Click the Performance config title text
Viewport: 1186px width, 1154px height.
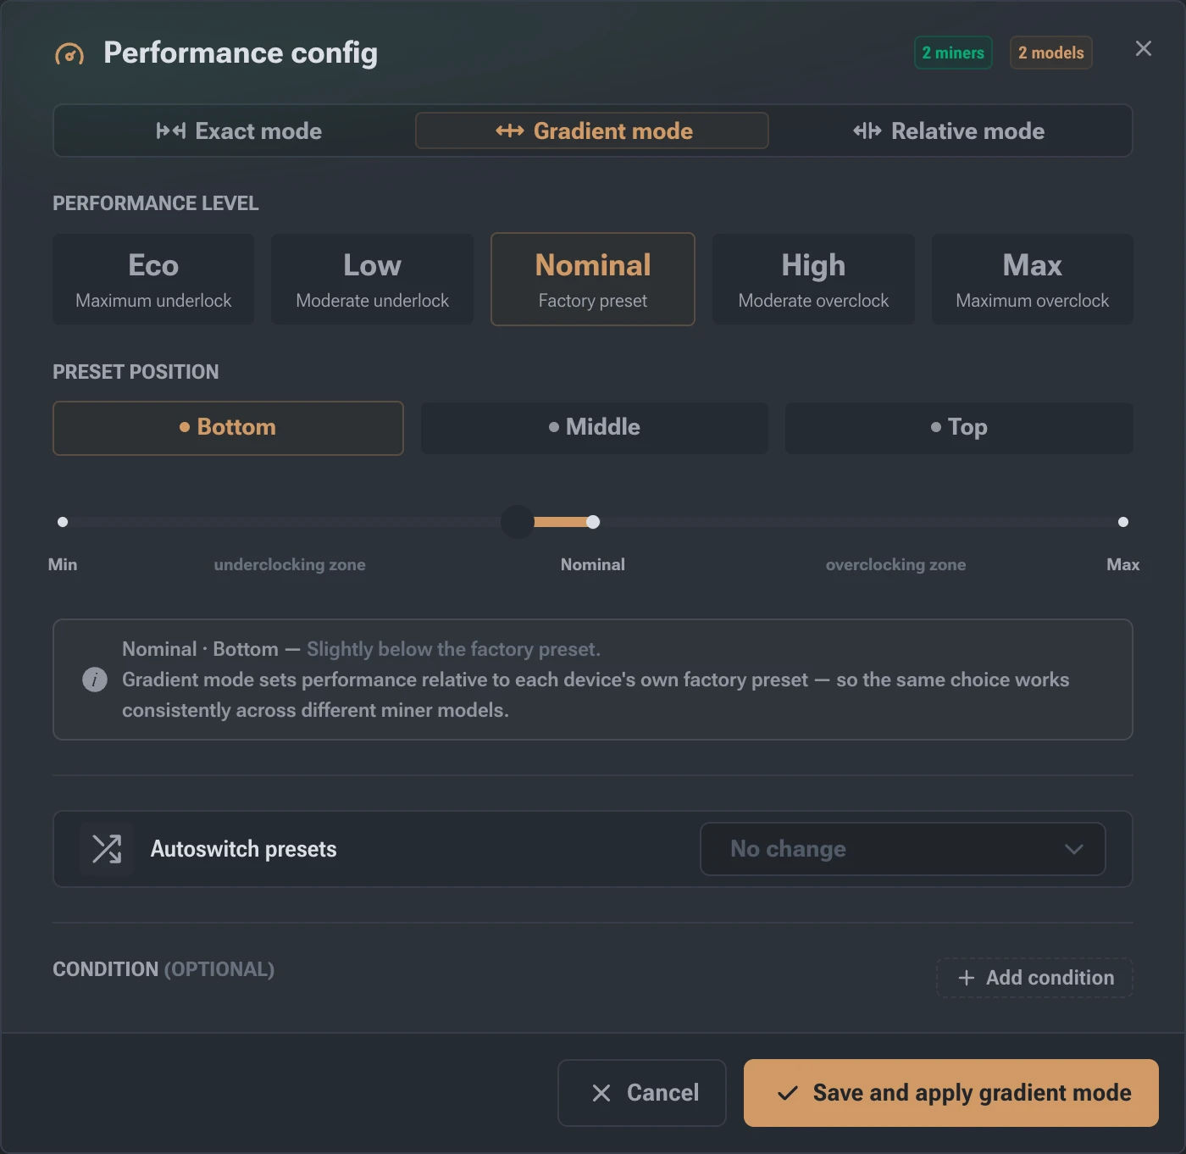[x=241, y=53]
